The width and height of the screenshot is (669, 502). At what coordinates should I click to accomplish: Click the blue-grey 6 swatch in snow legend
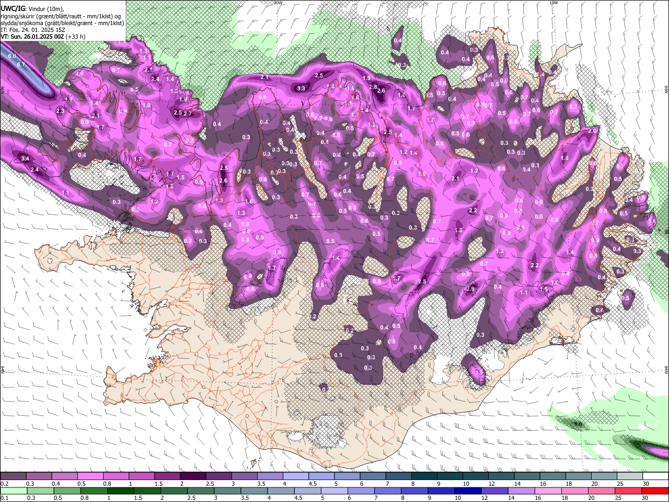click(373, 476)
